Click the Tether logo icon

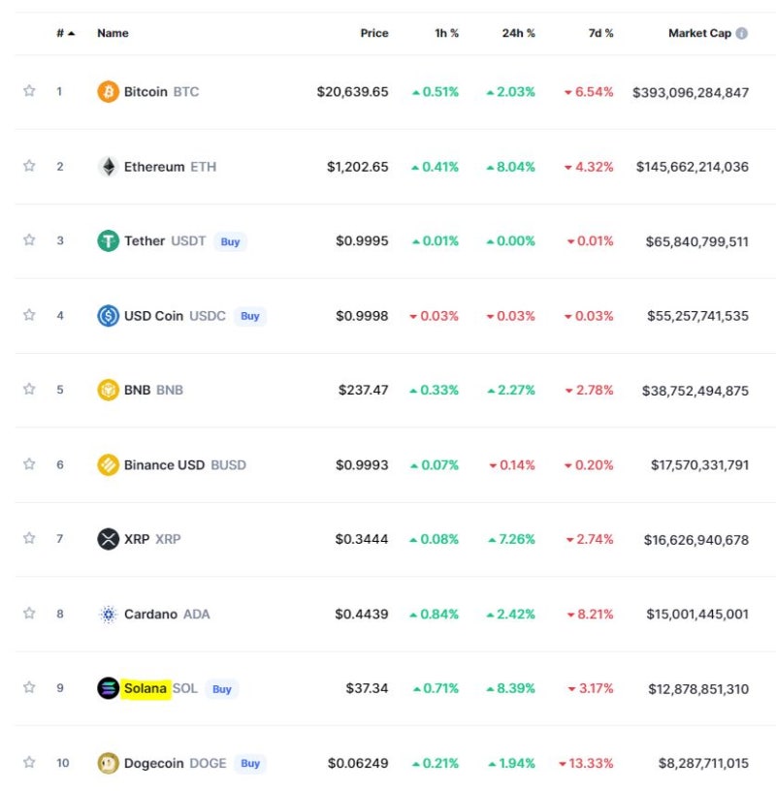pos(108,240)
